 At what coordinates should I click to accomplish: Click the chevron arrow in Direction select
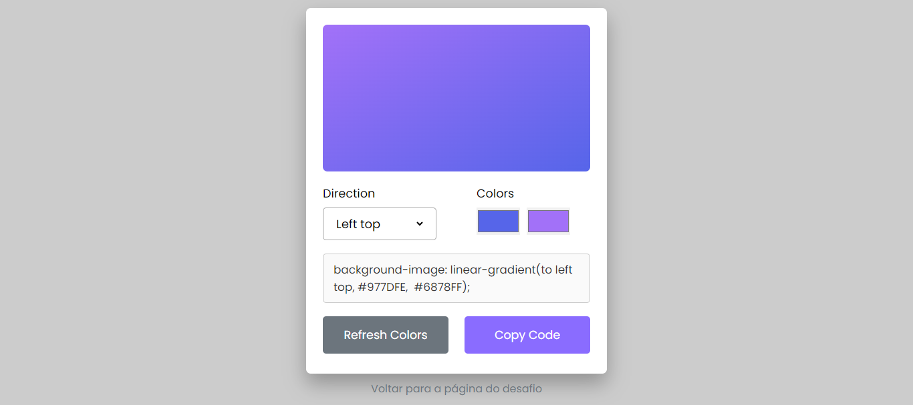point(420,224)
